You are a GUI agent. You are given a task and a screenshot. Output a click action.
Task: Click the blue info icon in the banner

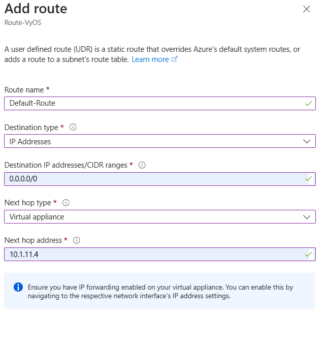click(x=18, y=288)
